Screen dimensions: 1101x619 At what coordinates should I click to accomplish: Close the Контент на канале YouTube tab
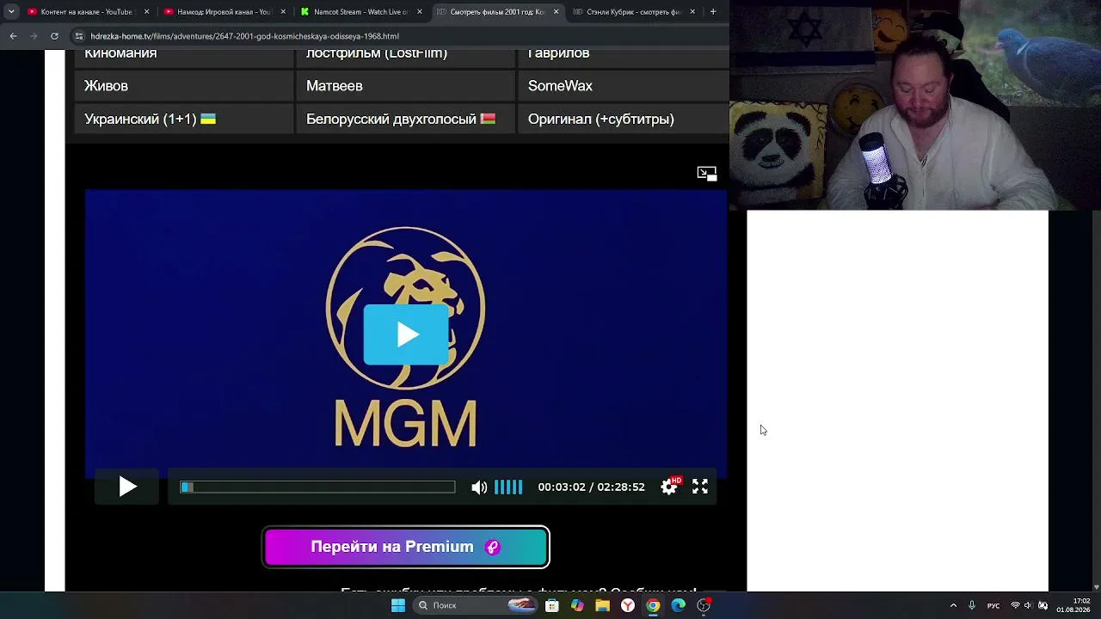coord(147,12)
